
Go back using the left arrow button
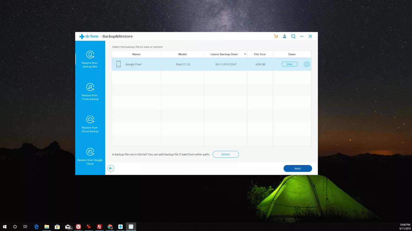[111, 168]
